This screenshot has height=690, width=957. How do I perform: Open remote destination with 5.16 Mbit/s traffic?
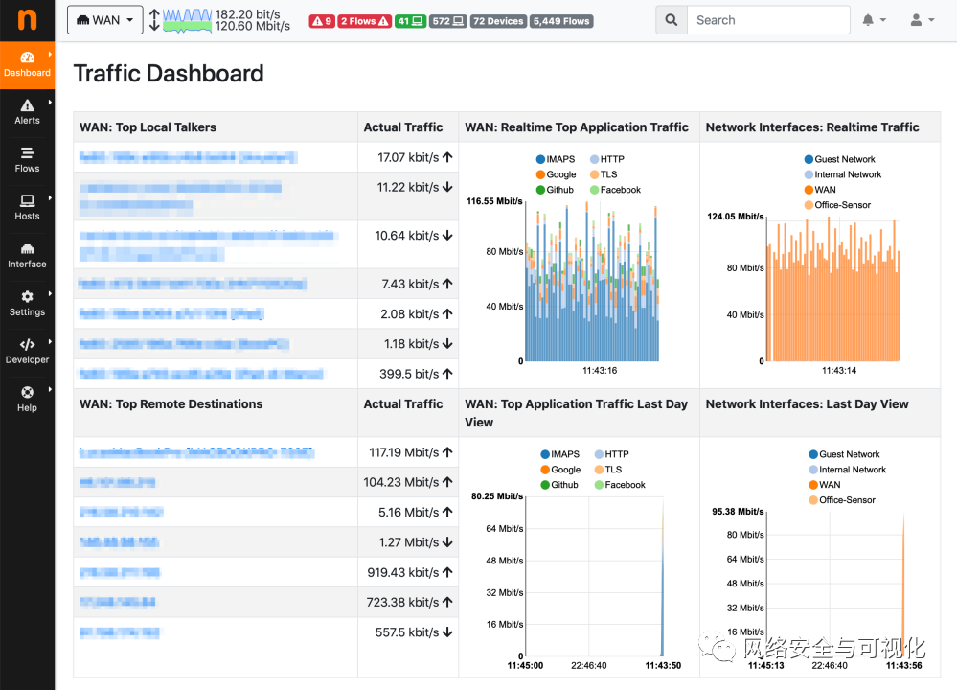121,513
